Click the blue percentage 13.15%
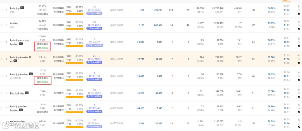 pos(272,23)
